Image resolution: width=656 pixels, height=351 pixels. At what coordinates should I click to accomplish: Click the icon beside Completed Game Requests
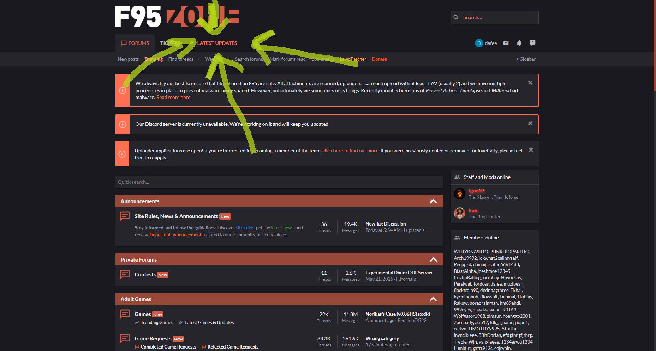click(137, 347)
